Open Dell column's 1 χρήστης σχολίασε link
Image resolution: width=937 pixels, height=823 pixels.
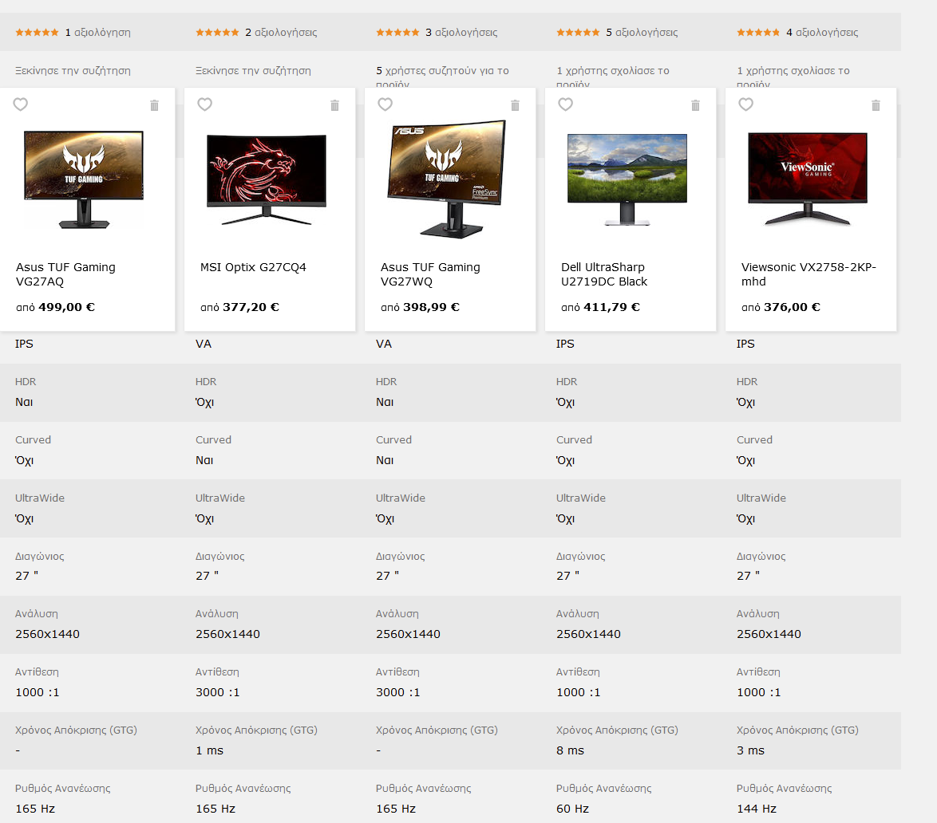(613, 76)
